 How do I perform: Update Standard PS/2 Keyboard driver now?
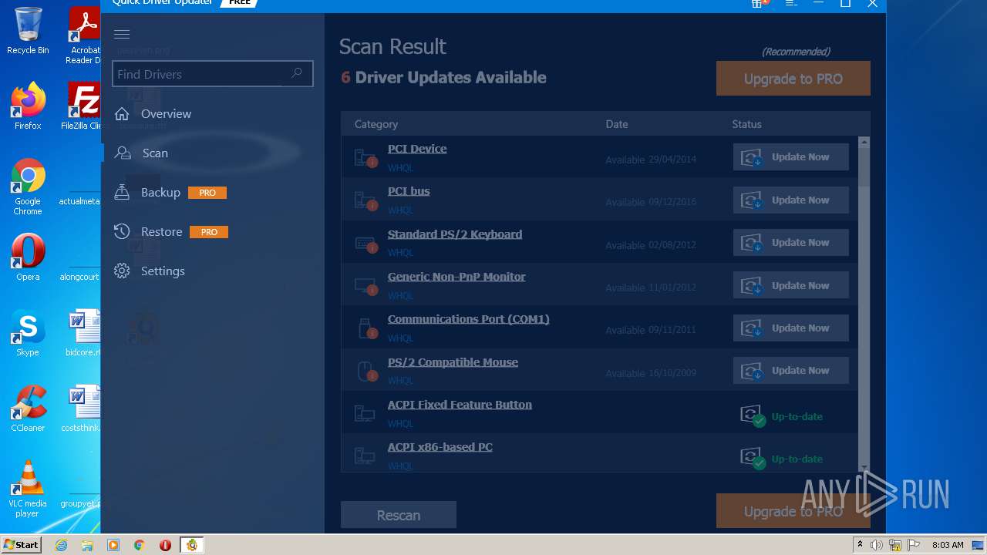pyautogui.click(x=791, y=242)
